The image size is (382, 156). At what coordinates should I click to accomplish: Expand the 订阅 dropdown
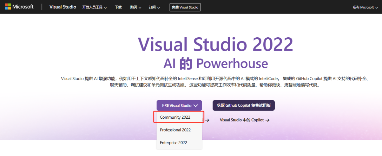pos(154,7)
